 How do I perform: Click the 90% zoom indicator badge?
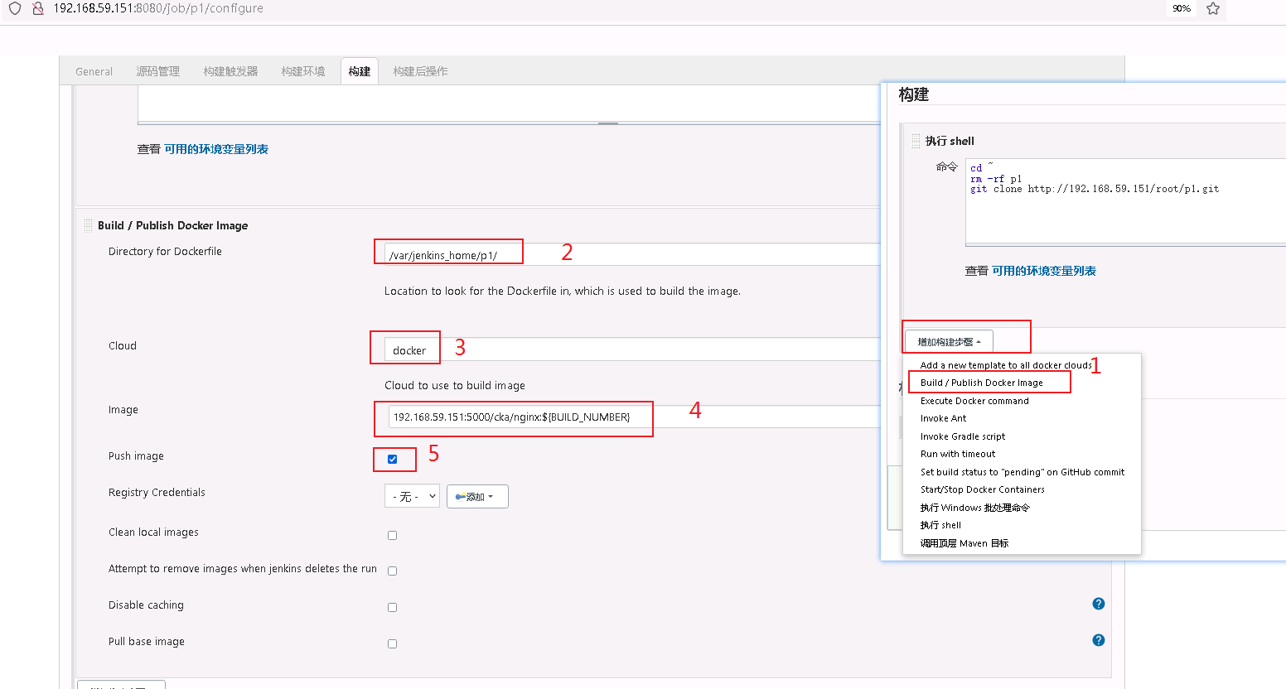[1182, 8]
